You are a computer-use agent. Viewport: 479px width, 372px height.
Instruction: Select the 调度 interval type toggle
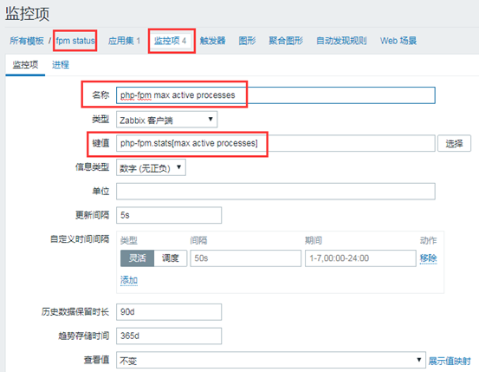[170, 258]
